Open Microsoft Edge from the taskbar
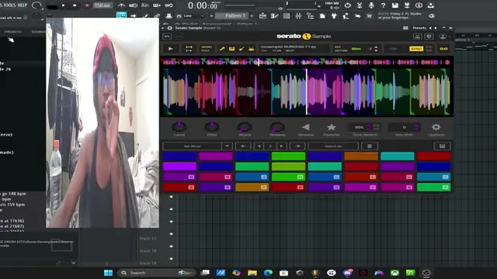 268,273
